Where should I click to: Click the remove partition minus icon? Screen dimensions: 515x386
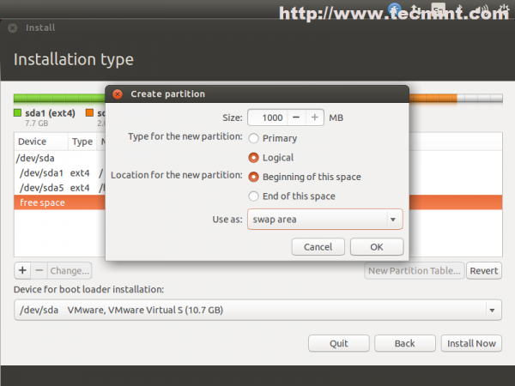pos(39,270)
